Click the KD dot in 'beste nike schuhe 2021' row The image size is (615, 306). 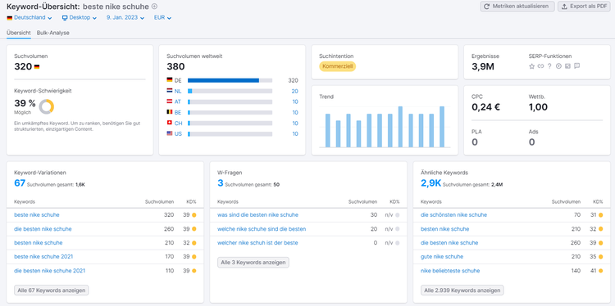194,257
